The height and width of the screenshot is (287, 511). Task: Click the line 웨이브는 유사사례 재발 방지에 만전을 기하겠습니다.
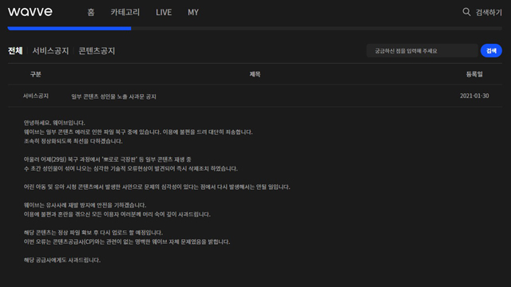tap(85, 206)
